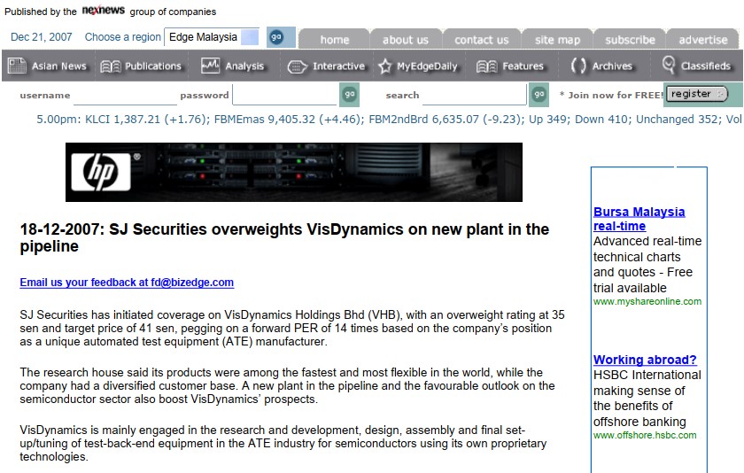Click the Classifieds magnifier icon
744x473 pixels.
click(669, 65)
